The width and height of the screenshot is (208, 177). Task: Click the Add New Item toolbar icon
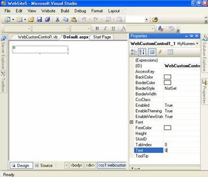(20, 20)
